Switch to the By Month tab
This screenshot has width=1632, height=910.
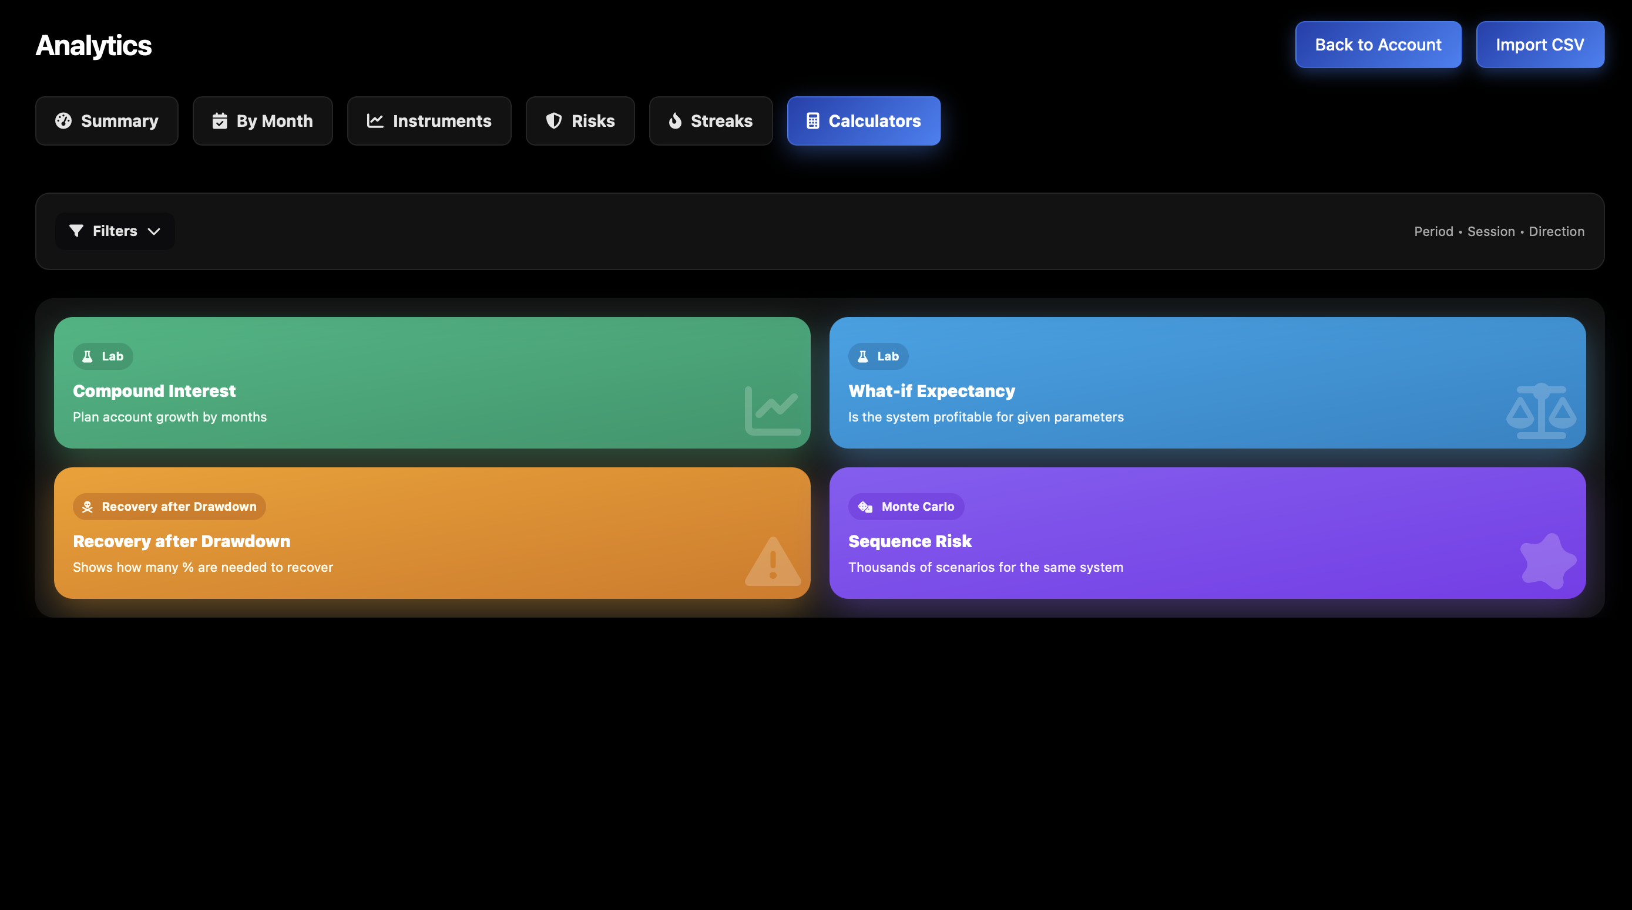tap(262, 121)
